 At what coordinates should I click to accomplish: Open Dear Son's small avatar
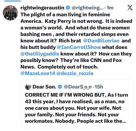click(28, 87)
